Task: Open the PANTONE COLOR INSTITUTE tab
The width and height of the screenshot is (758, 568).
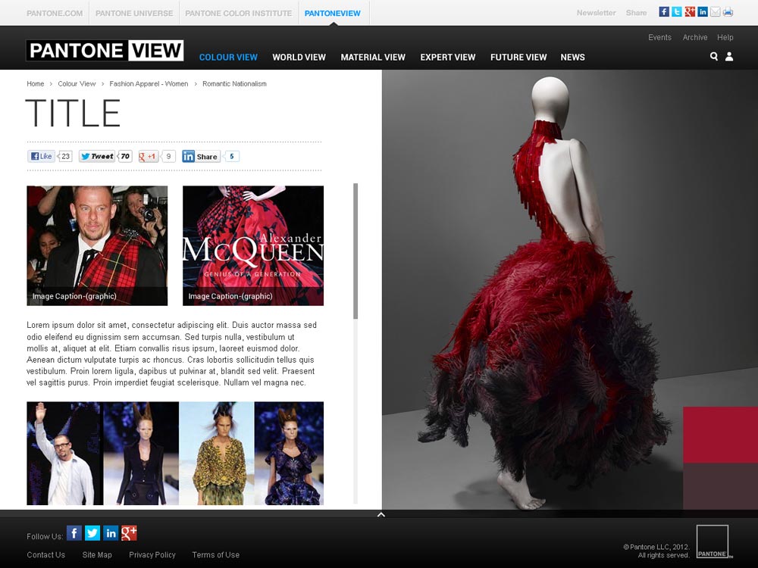Action: click(238, 13)
